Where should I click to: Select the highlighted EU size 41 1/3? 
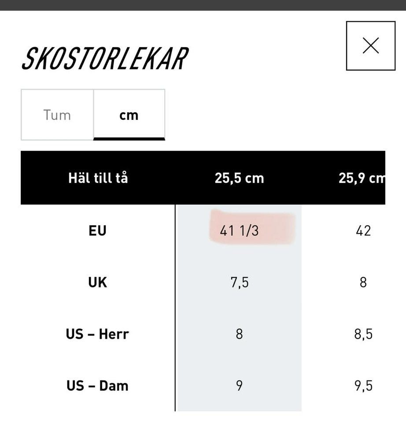[239, 230]
